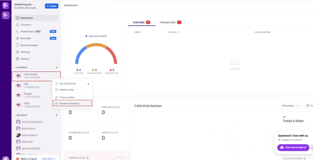Click the Power Dialer phone icon

pos(17,31)
